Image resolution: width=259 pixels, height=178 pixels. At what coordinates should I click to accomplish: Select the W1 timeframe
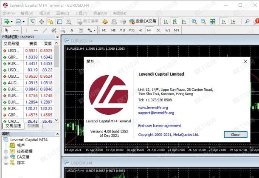click(x=167, y=30)
